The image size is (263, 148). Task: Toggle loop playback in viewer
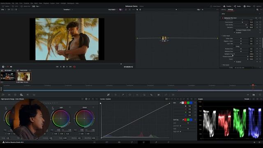[74, 67]
